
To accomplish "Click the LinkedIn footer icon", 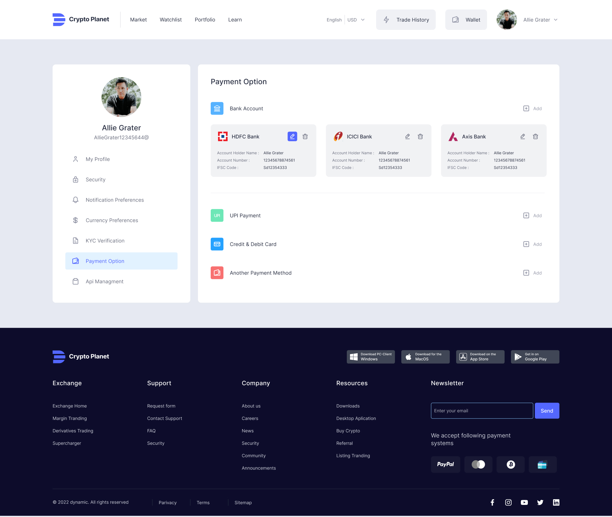I will pyautogui.click(x=556, y=502).
